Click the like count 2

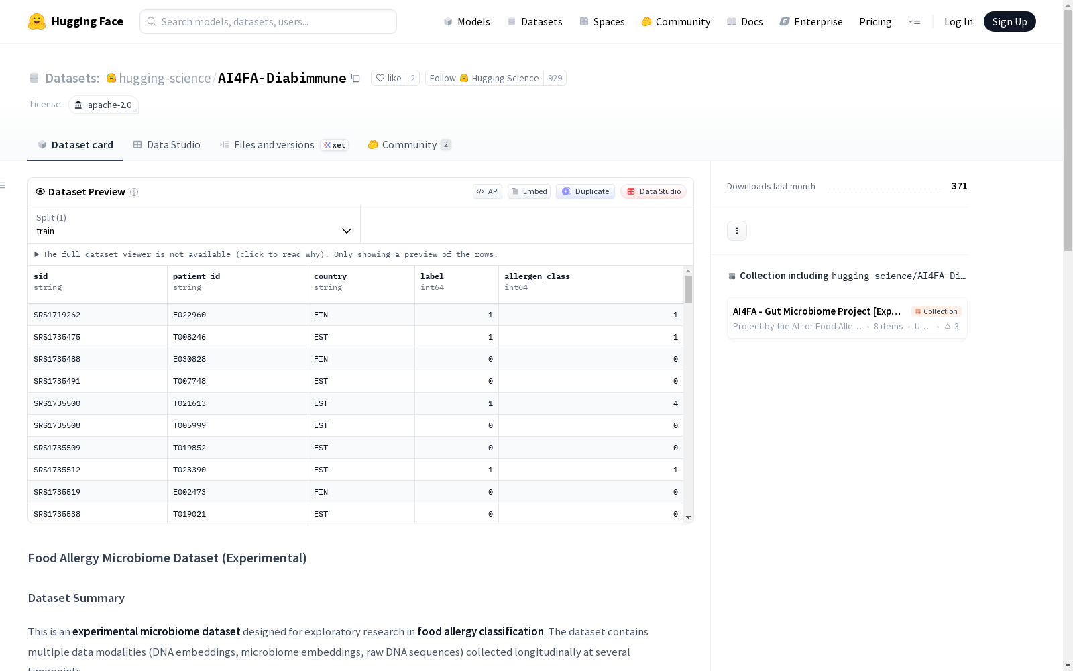413,79
